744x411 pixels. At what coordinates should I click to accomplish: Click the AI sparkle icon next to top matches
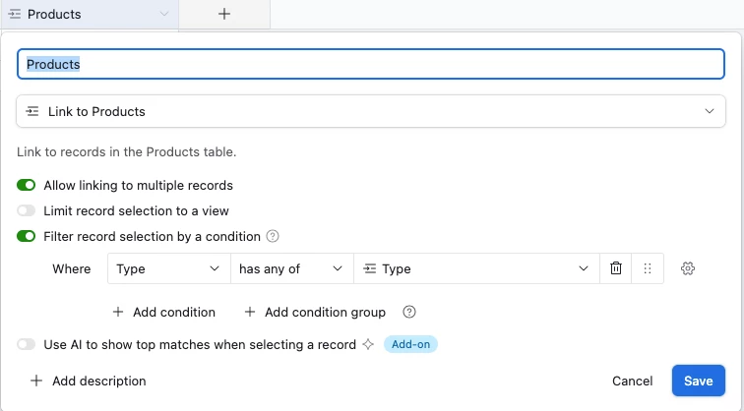[x=368, y=344]
